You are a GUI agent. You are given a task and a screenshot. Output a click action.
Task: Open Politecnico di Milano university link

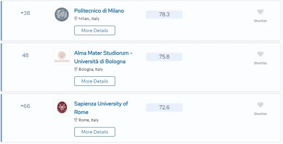tap(99, 11)
